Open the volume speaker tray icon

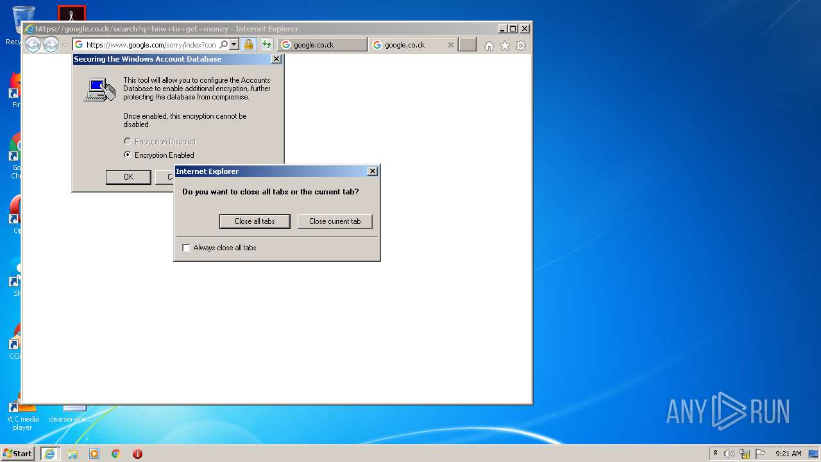pos(729,454)
